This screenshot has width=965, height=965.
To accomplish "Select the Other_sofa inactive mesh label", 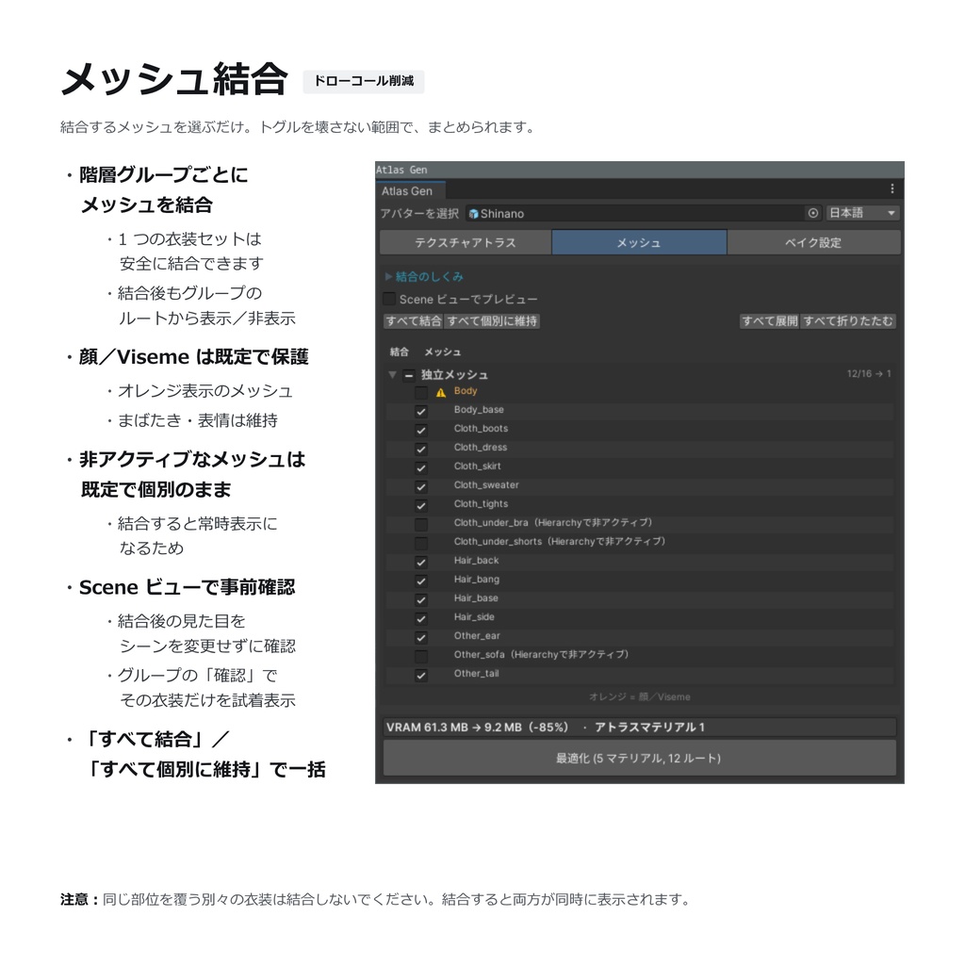I will (541, 654).
